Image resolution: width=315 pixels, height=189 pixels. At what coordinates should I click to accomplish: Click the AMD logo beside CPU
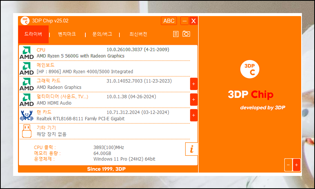click(27, 53)
